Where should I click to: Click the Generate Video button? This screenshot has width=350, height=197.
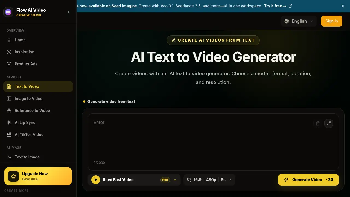pyautogui.click(x=308, y=180)
